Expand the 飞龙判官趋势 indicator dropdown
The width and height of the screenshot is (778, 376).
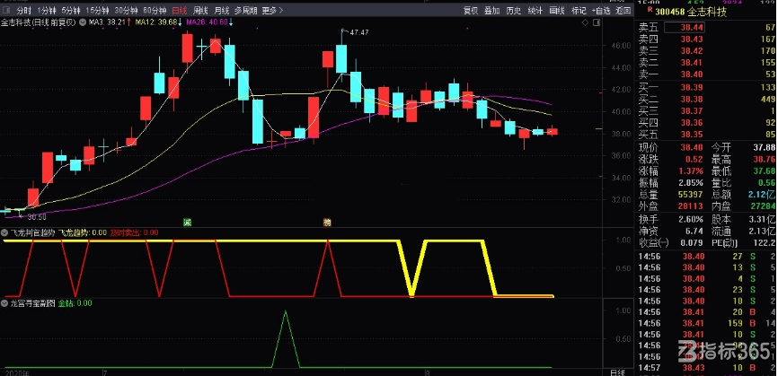pos(4,232)
